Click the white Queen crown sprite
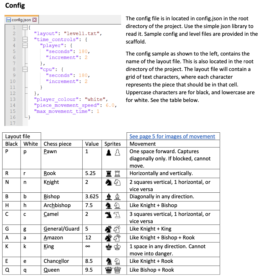 [118, 270]
